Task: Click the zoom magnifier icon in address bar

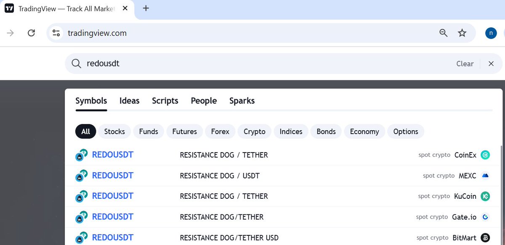Action: coord(443,33)
